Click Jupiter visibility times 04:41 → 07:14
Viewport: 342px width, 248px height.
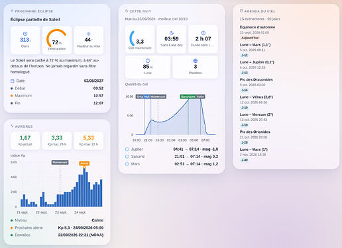pyautogui.click(x=187, y=149)
